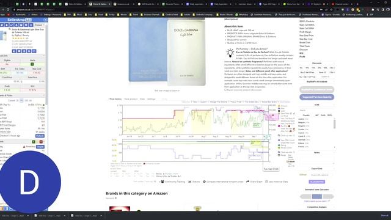Click the country list scrollbar in BuyBotPro

[x=334, y=124]
